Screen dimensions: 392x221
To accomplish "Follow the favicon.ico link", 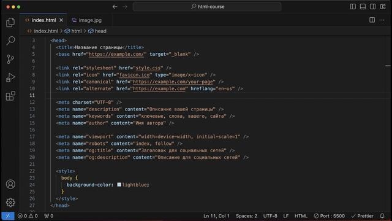I will [134, 75].
